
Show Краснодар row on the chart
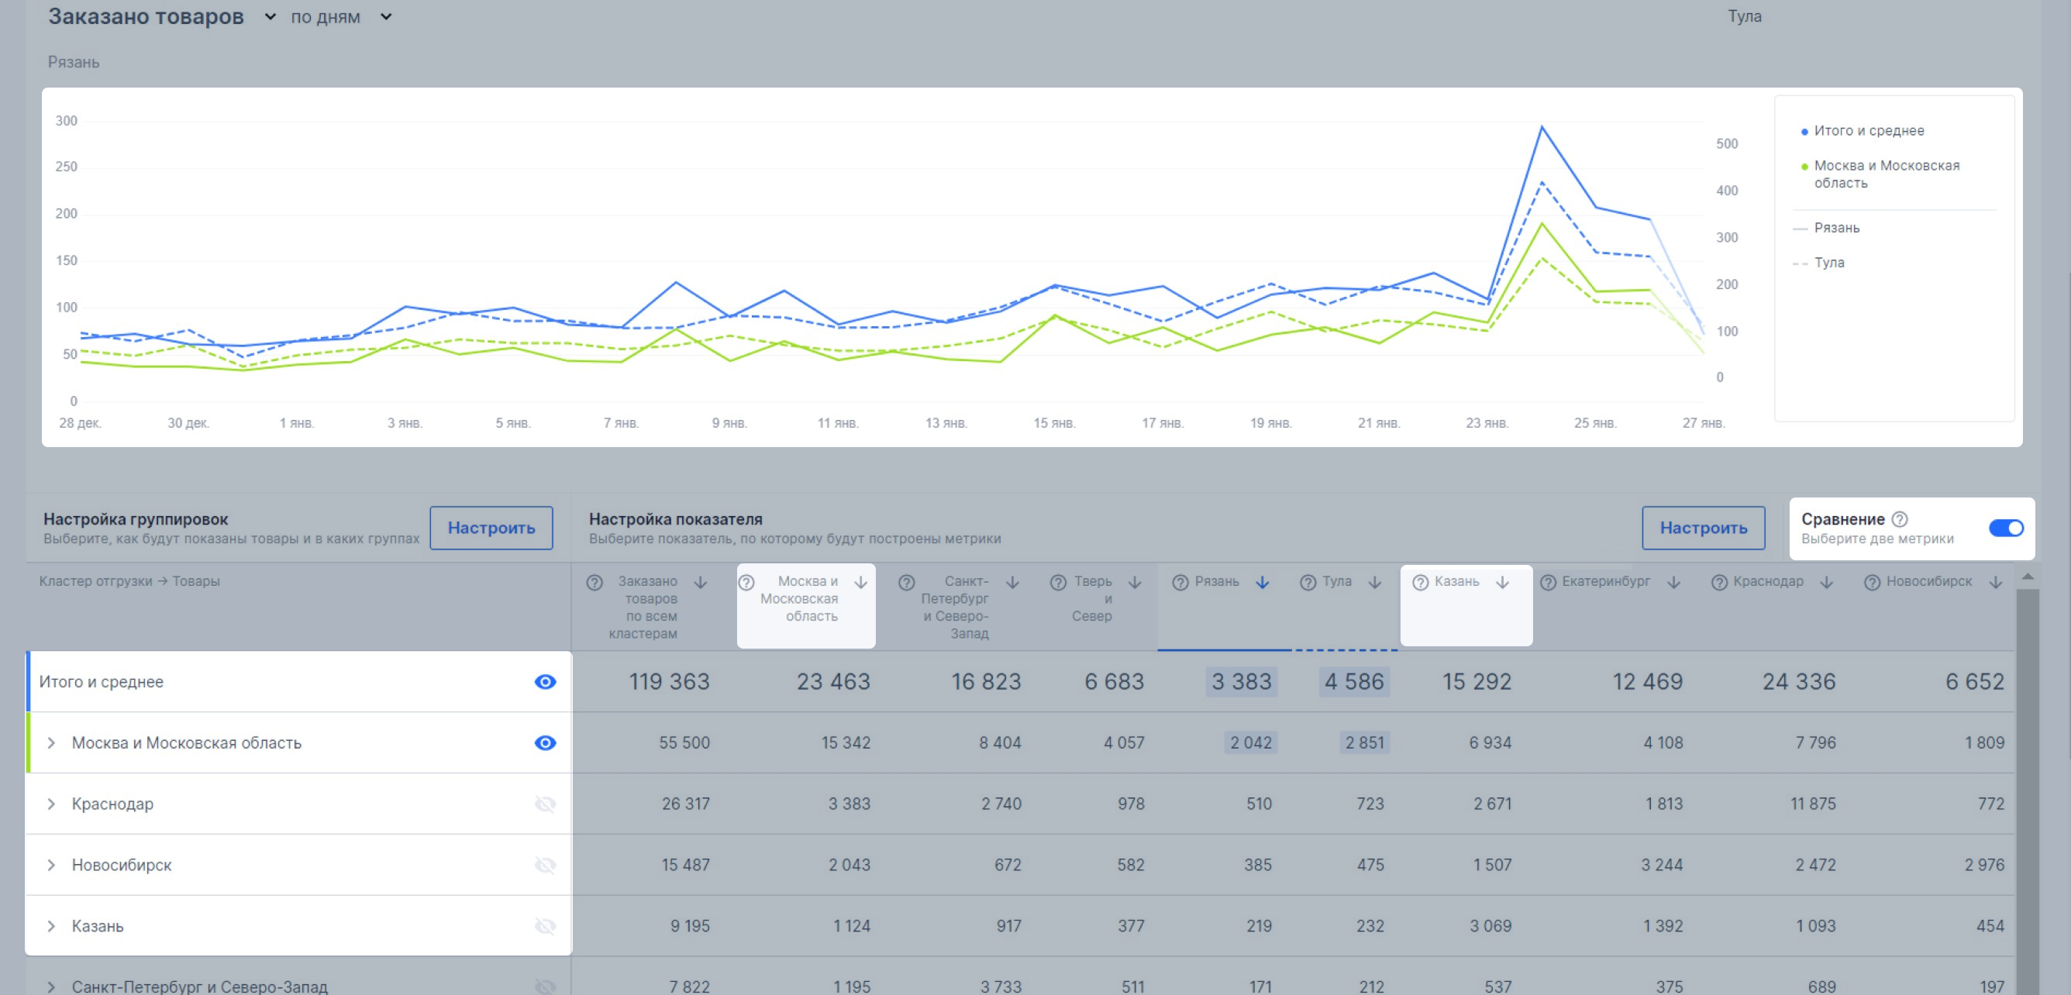pyautogui.click(x=545, y=804)
